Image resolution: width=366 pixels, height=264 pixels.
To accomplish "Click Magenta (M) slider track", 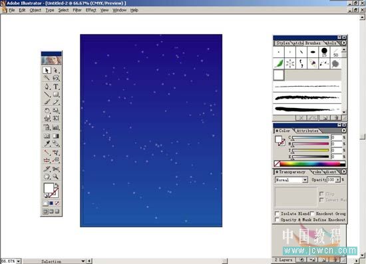I will point(310,144).
